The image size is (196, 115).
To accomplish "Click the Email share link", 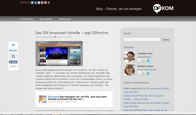I will [13, 66].
